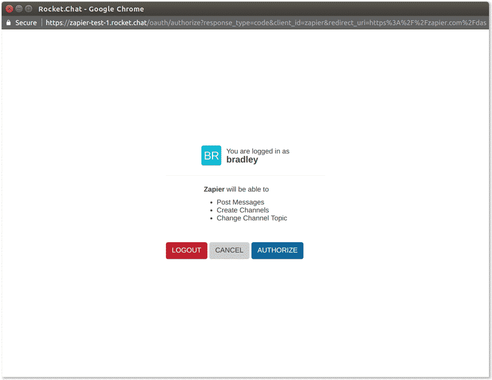Image resolution: width=492 pixels, height=380 pixels.
Task: Click the grey CANCEL button
Action: click(x=229, y=250)
